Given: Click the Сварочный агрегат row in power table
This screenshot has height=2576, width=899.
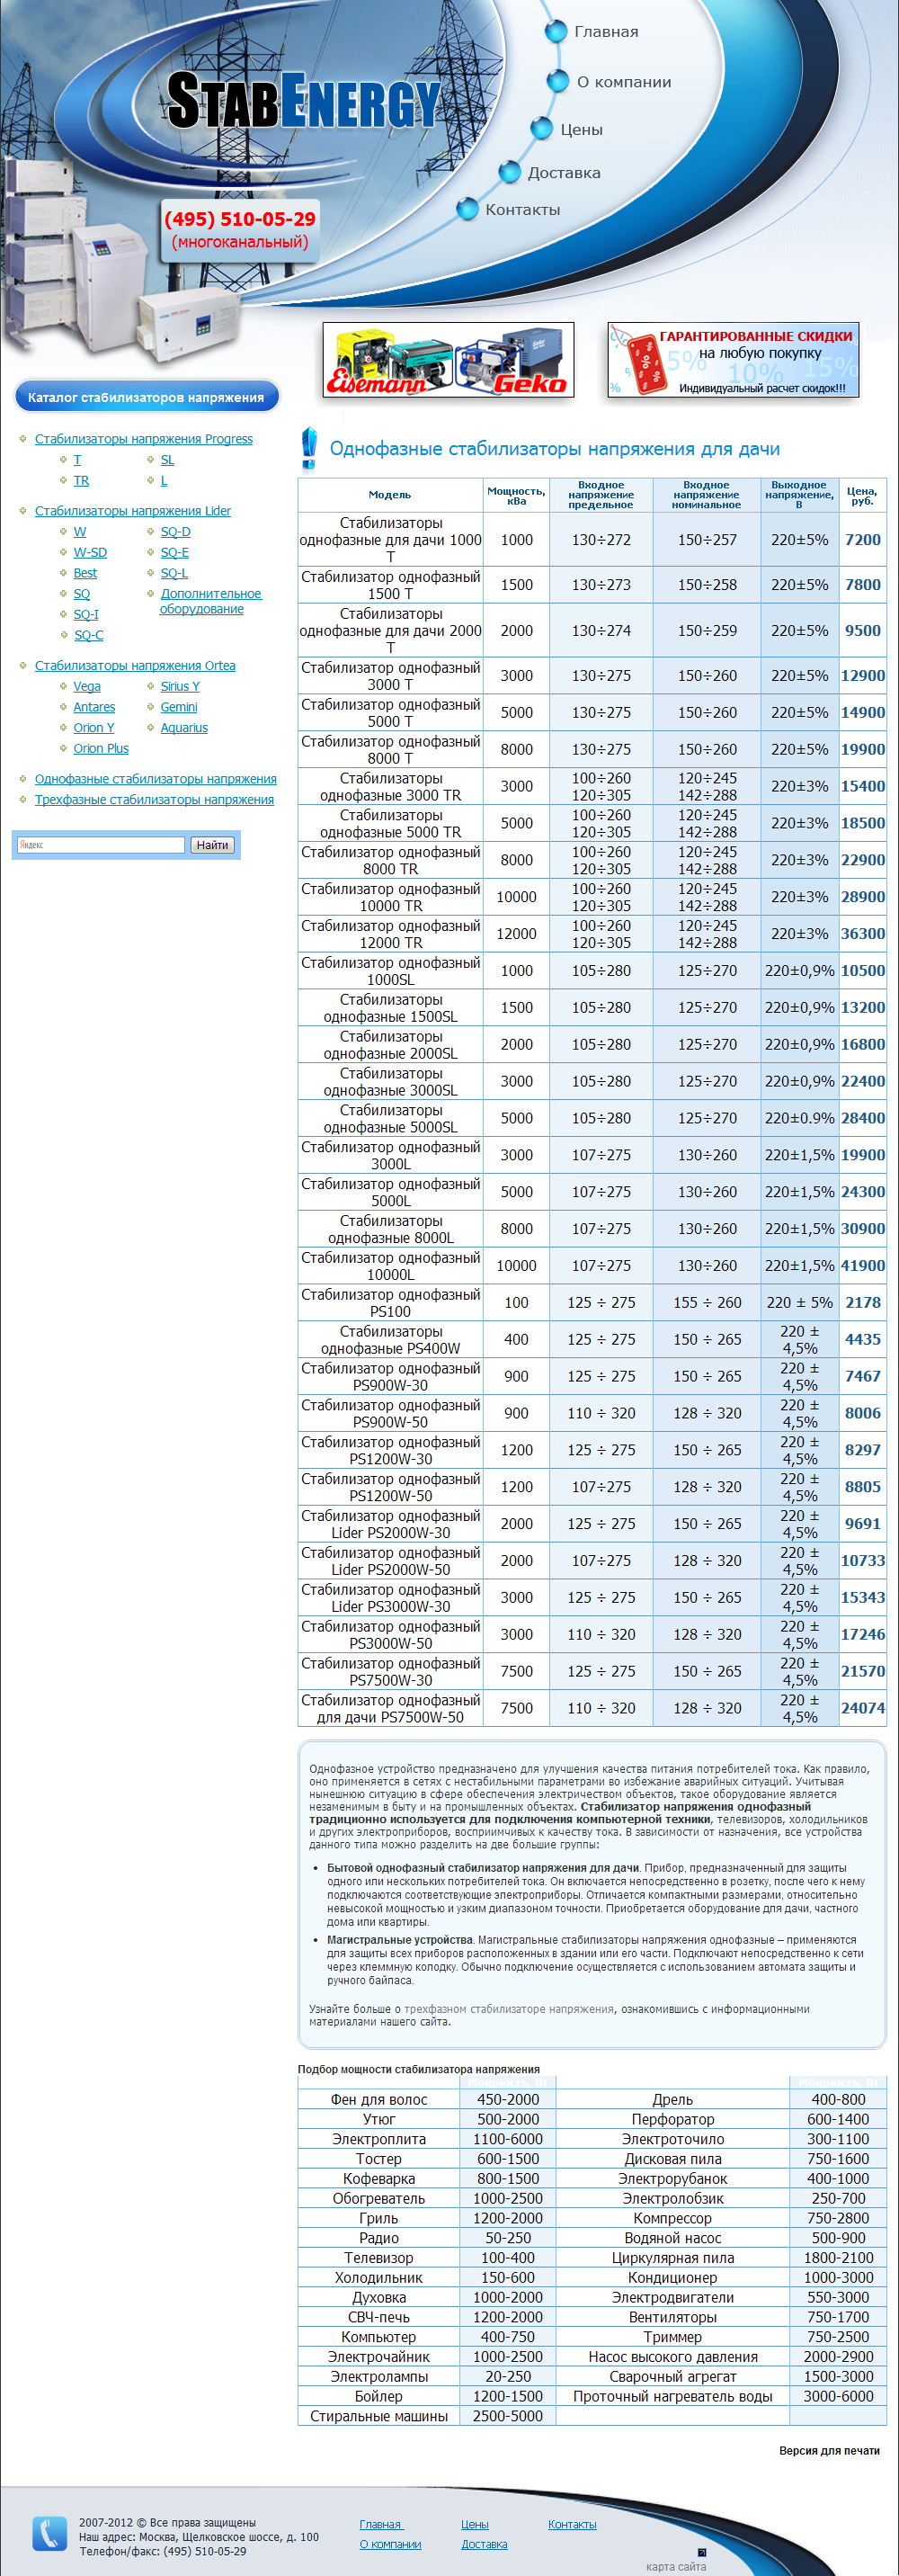Looking at the screenshot, I should [721, 2377].
